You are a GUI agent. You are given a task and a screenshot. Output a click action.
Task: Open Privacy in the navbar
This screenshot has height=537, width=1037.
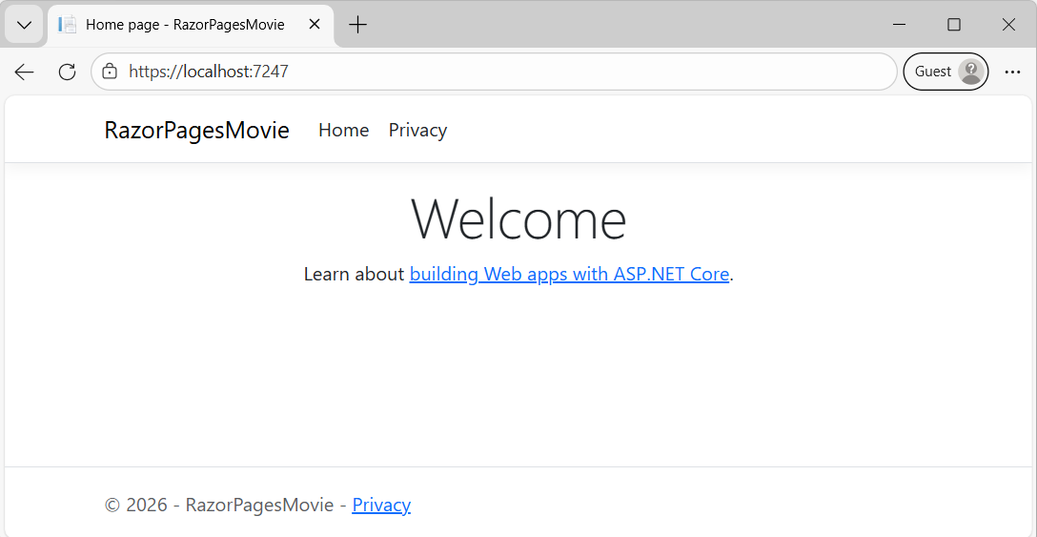pyautogui.click(x=418, y=131)
